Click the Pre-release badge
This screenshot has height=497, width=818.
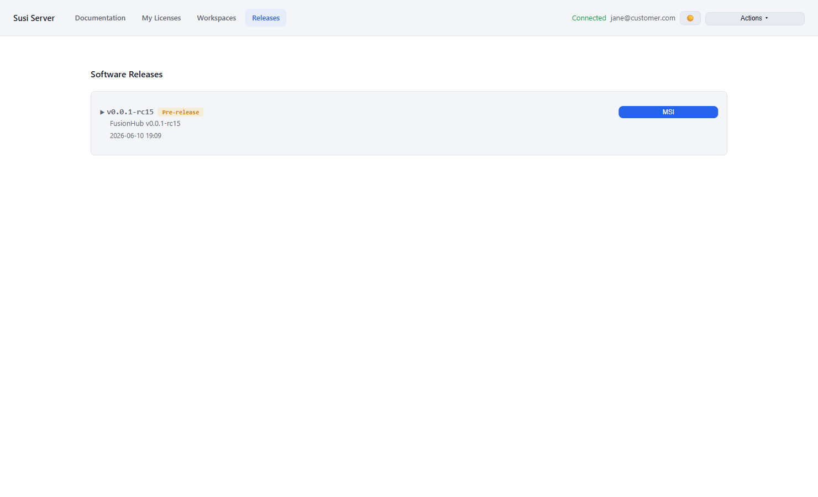(x=181, y=112)
